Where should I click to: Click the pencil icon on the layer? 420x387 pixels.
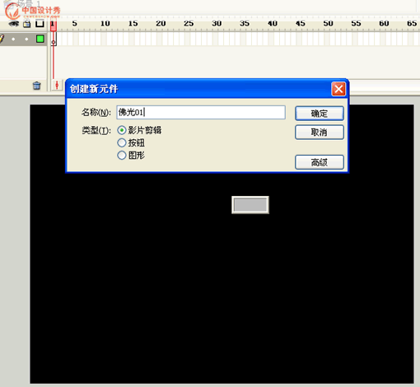pos(2,38)
